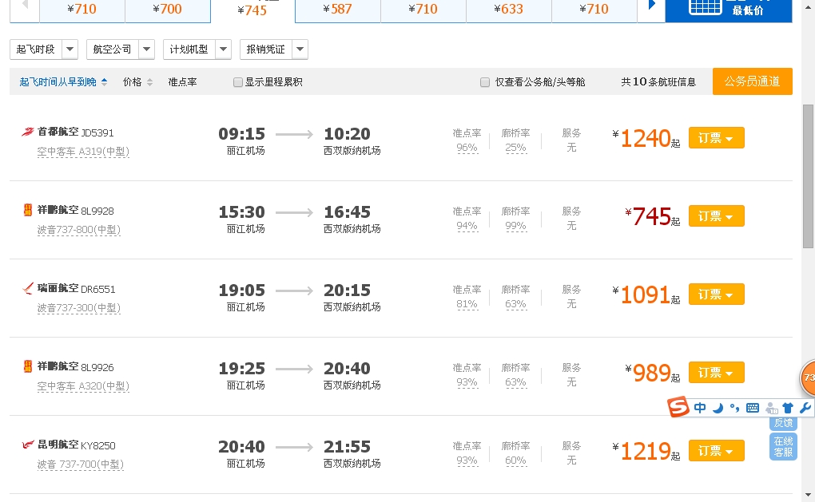Viewport: 815px width, 502px height.
Task: Go to next dates with right arrow
Action: (x=652, y=6)
